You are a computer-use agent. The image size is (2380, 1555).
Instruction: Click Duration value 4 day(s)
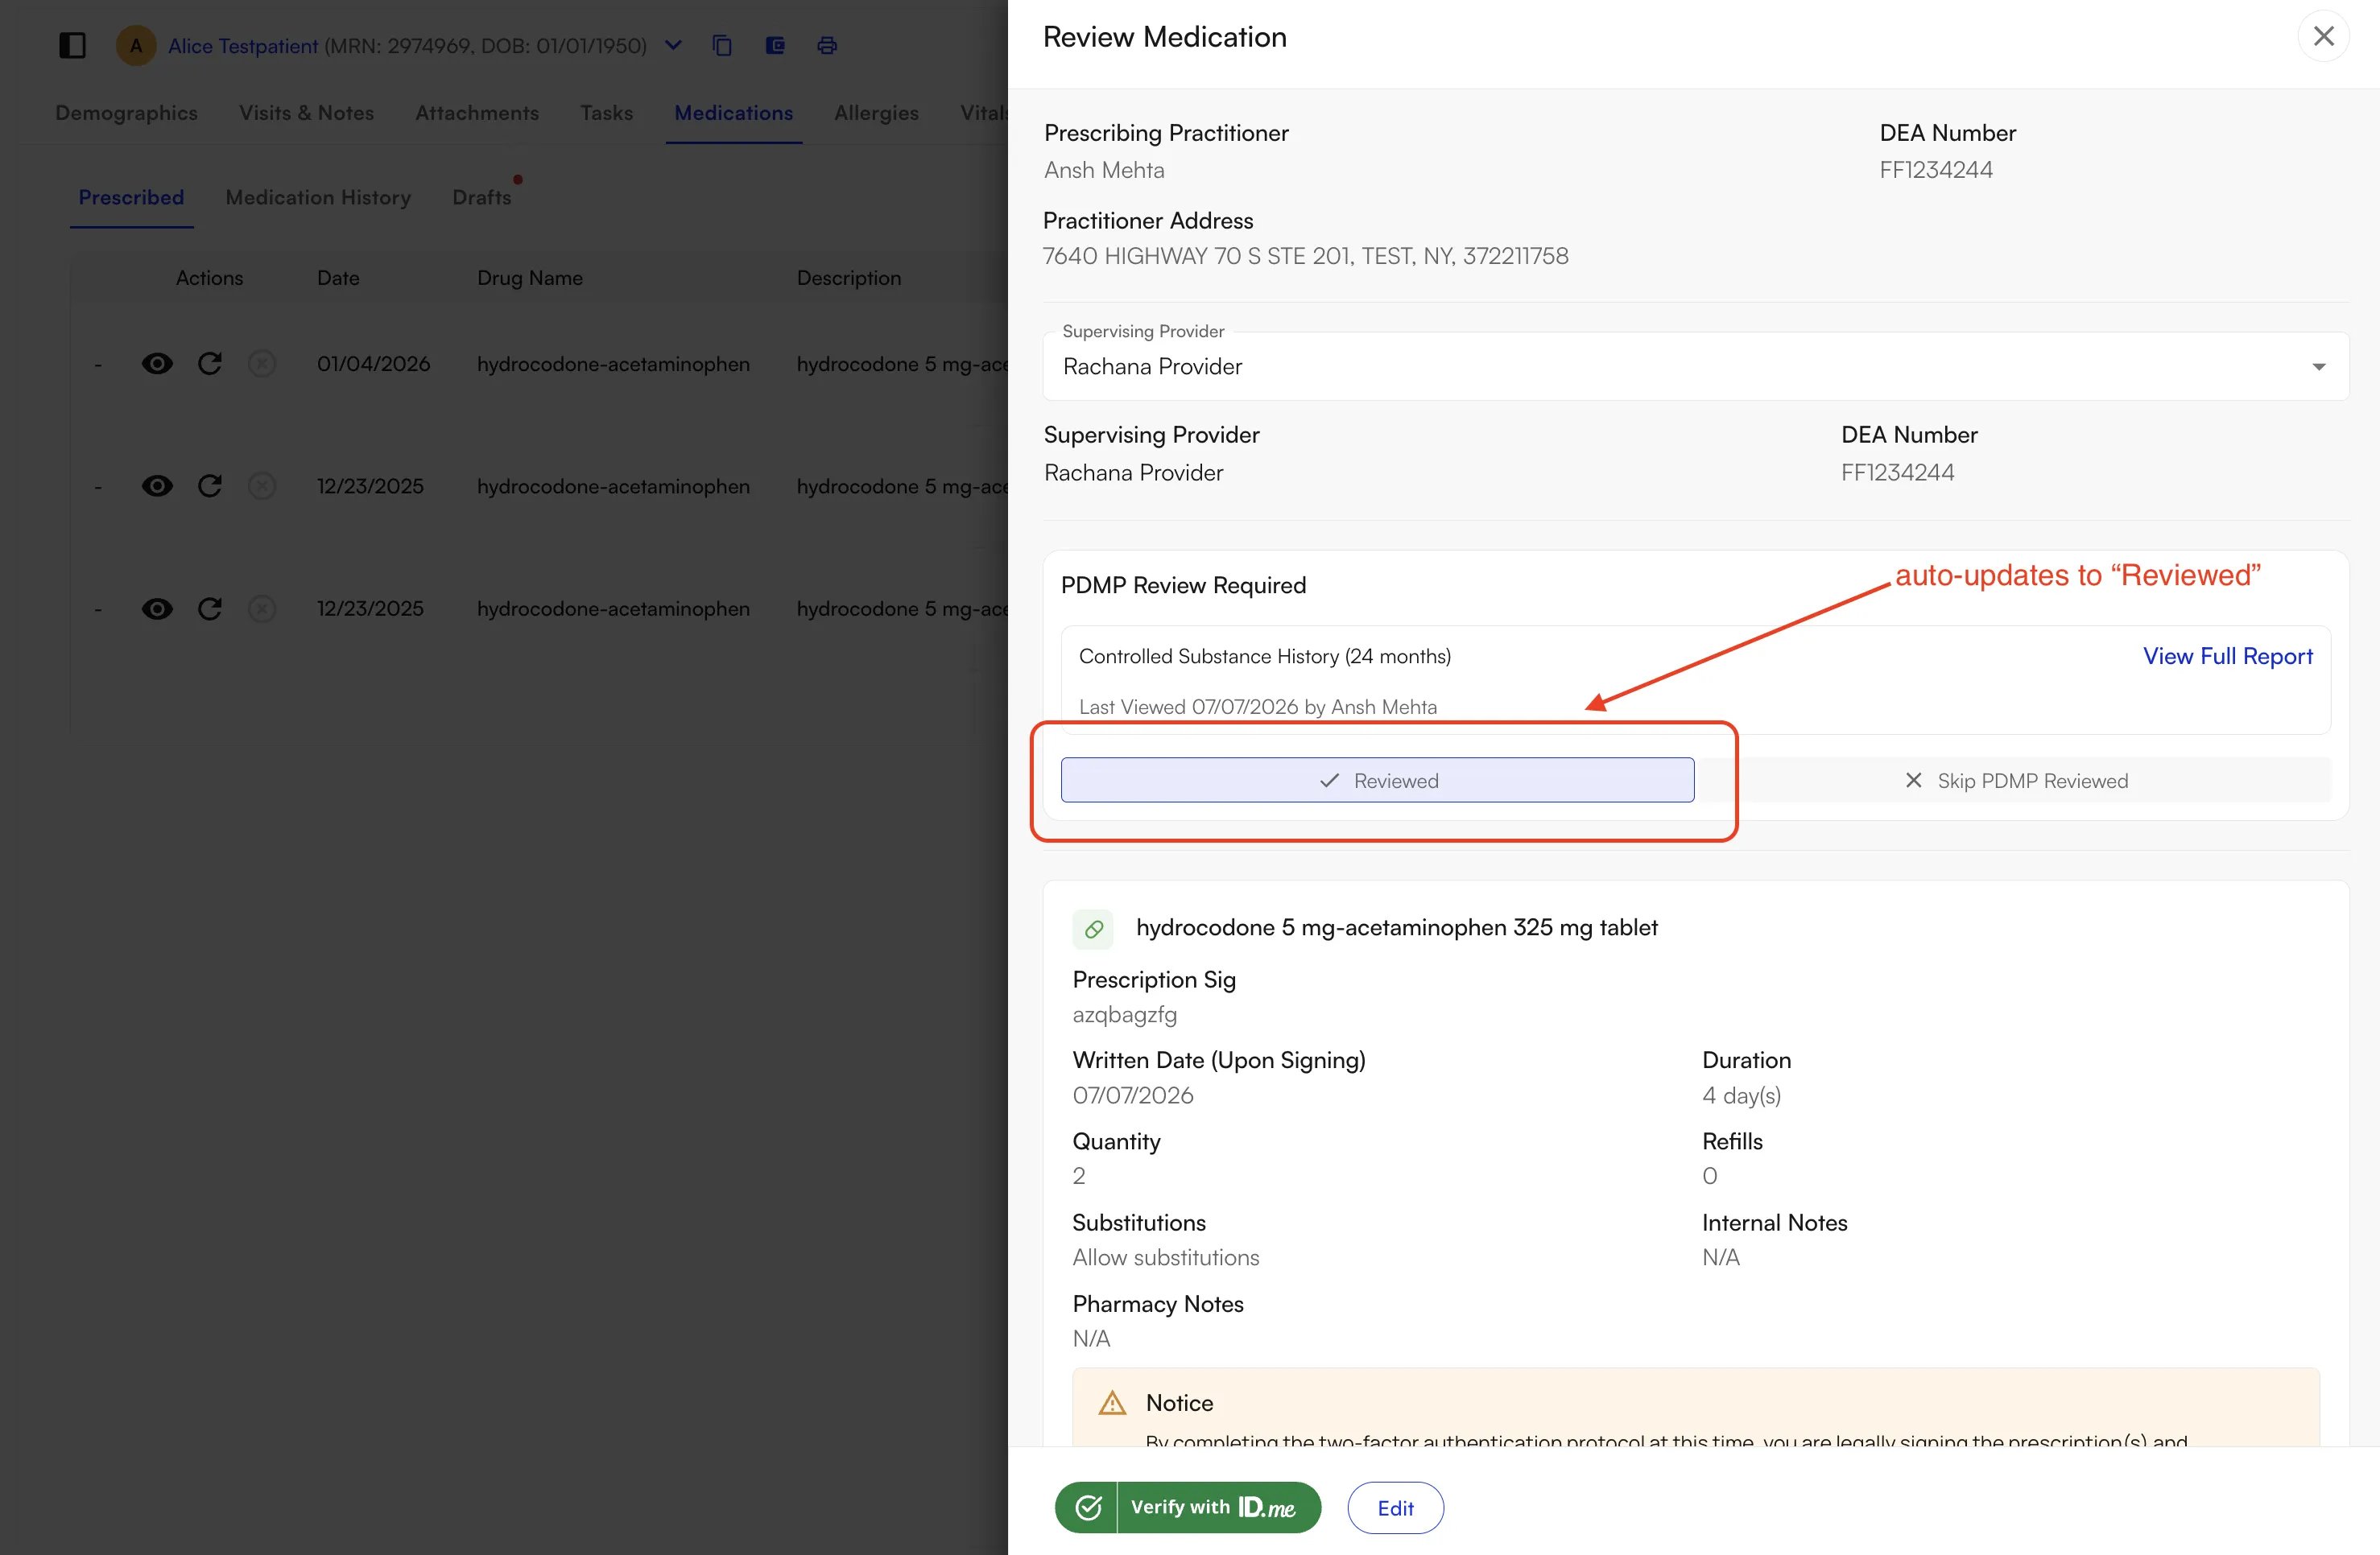1741,1095
